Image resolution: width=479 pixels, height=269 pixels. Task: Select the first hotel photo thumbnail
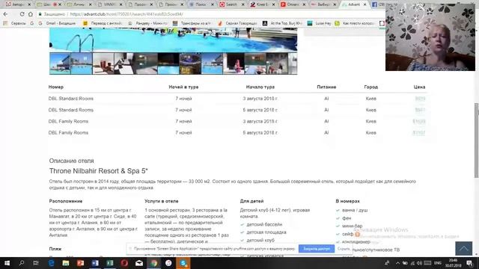coord(60,64)
